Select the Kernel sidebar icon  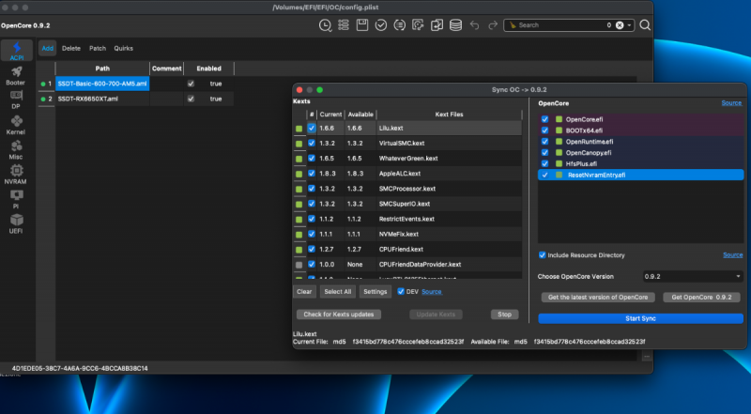(x=15, y=121)
